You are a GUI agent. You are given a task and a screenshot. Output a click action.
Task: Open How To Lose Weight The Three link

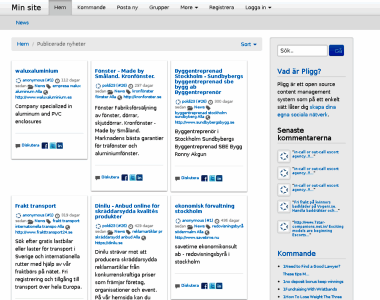point(312,296)
